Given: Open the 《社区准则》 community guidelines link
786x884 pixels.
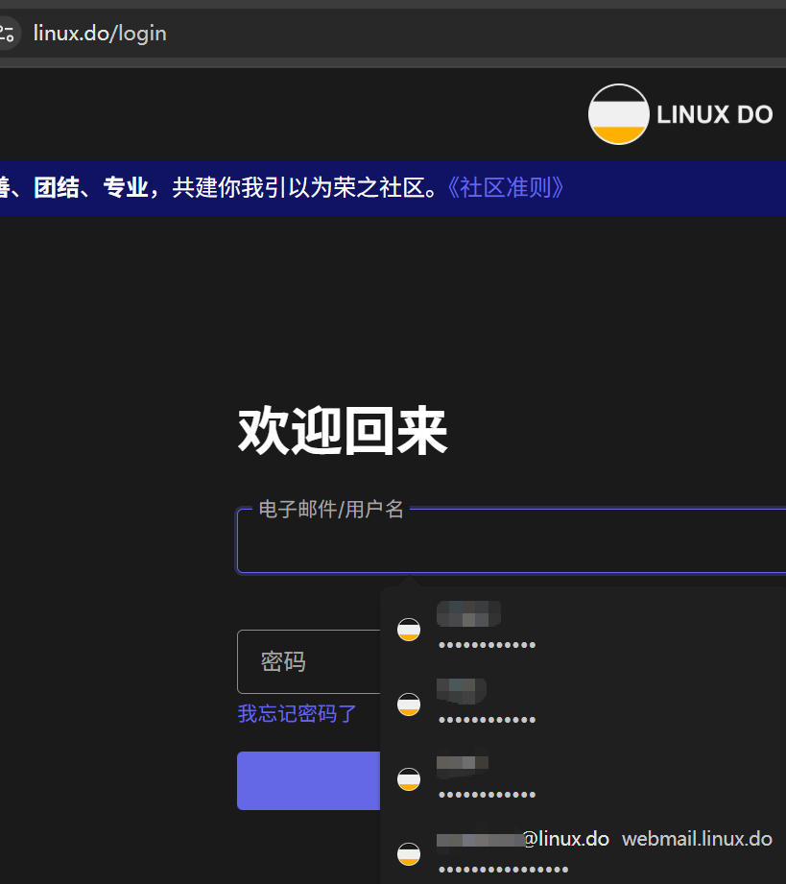Looking at the screenshot, I should coord(505,188).
